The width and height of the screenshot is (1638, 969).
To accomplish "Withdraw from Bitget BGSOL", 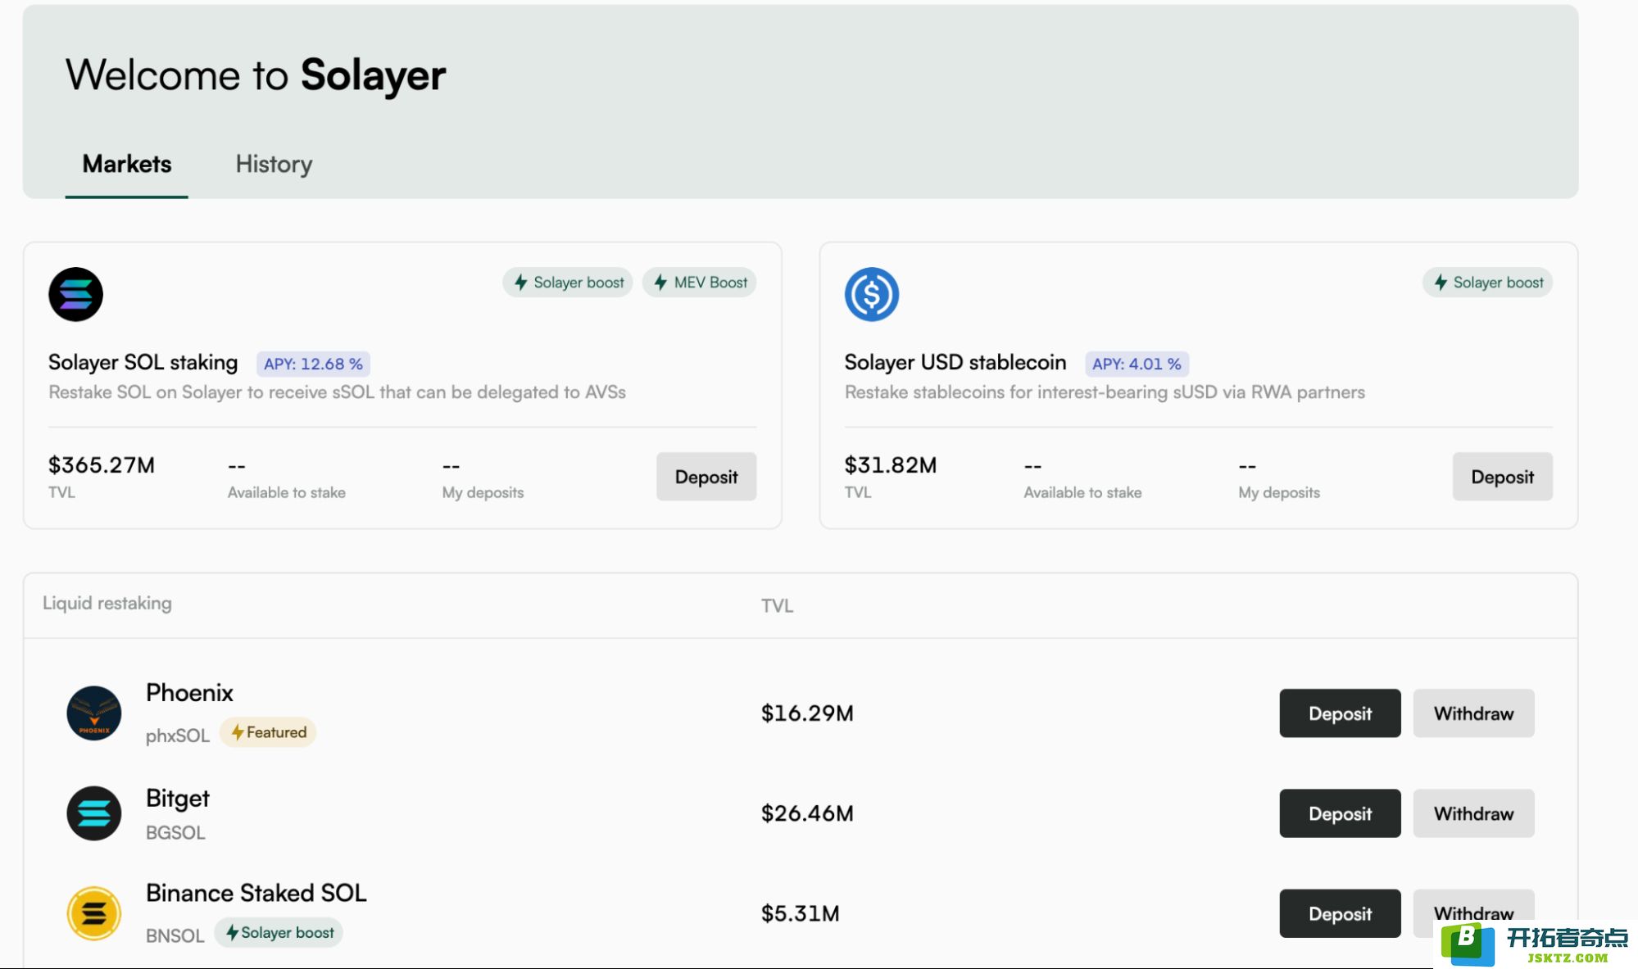I will [x=1473, y=813].
